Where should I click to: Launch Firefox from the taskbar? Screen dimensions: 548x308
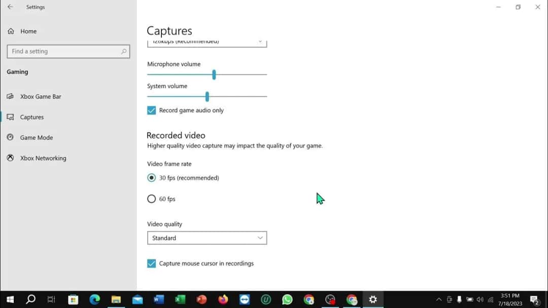pos(223,299)
